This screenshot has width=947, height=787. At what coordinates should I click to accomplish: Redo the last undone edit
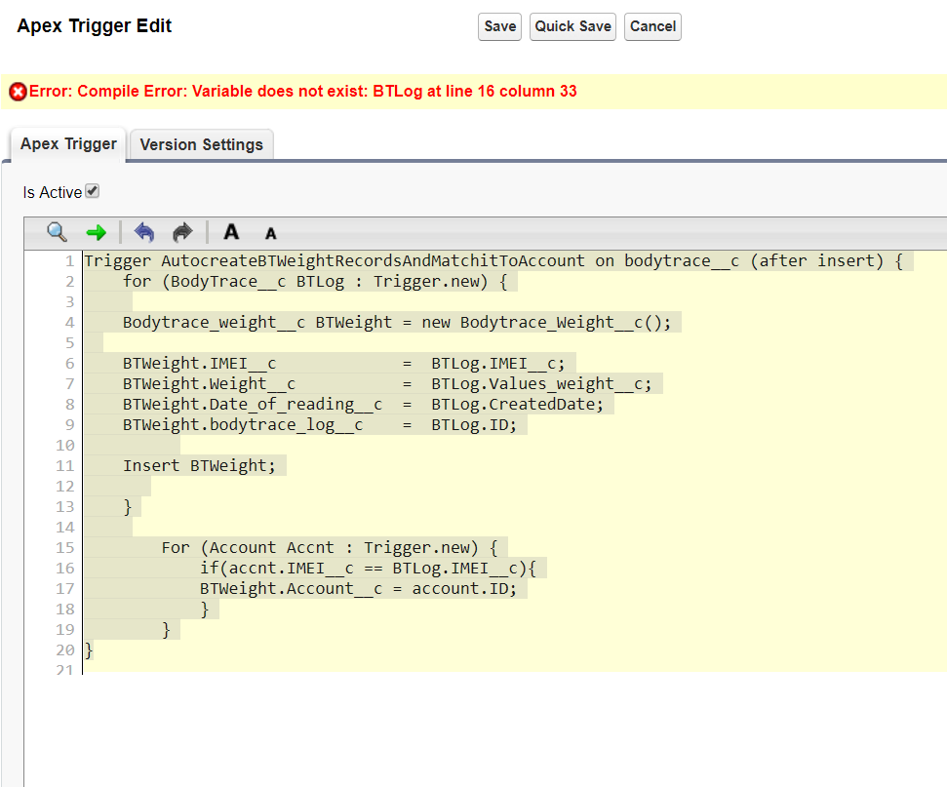point(182,232)
